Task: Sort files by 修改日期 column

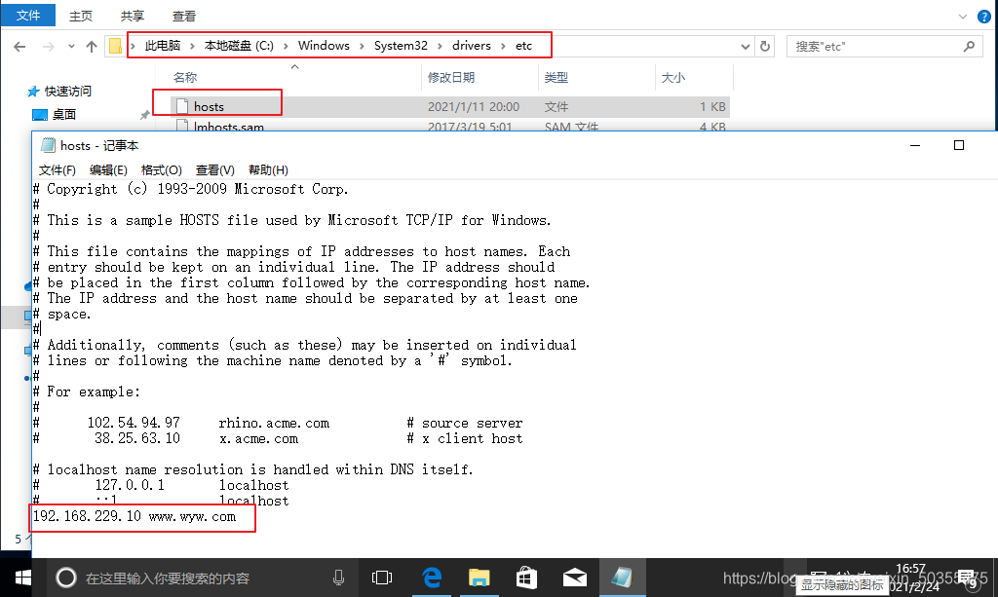Action: click(451, 78)
